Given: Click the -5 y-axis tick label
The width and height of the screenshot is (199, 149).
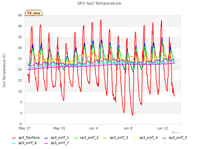Looking at the screenshot, I should tap(21, 124).
